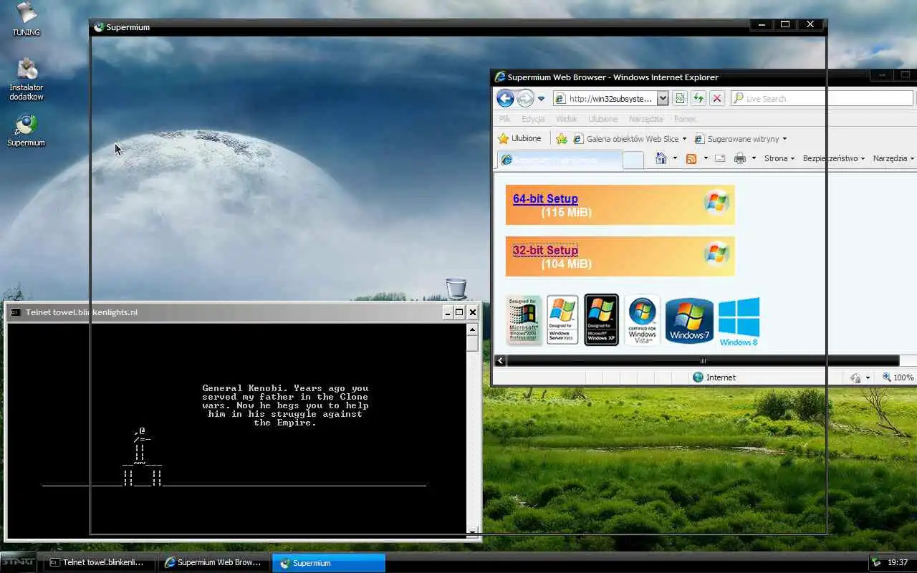Open Galeria obiektów Web Slice

pyautogui.click(x=629, y=139)
